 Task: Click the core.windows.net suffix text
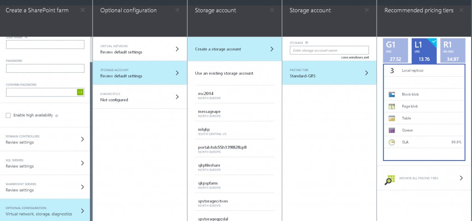point(355,57)
